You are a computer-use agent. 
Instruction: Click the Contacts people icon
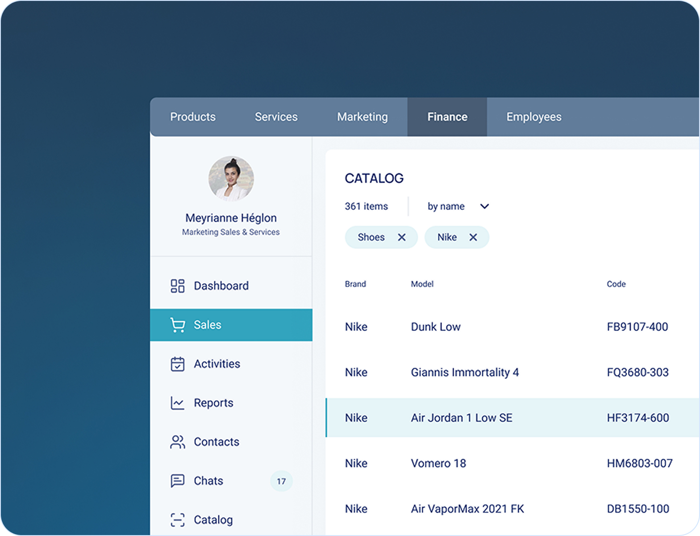point(177,442)
